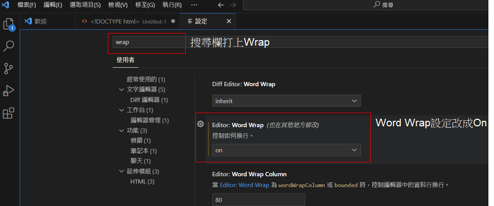Click the Editor: Word Wrap Column title

[x=249, y=174]
